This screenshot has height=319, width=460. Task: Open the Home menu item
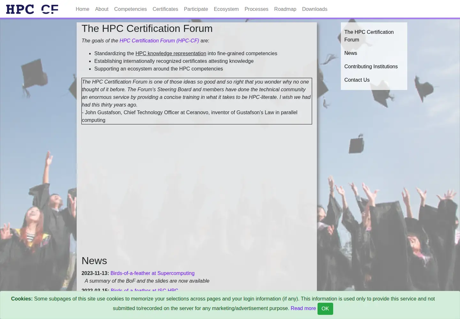point(82,9)
